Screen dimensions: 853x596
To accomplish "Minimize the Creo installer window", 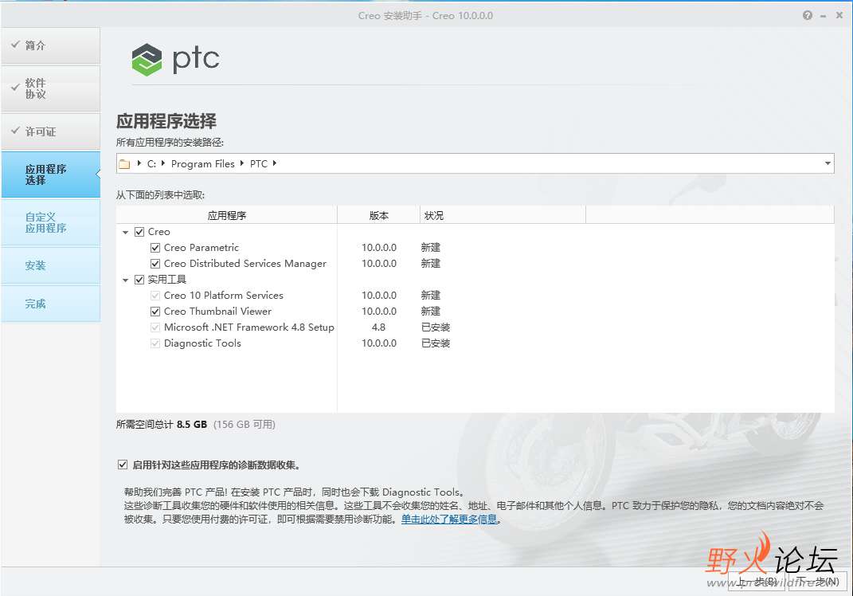I will (823, 16).
